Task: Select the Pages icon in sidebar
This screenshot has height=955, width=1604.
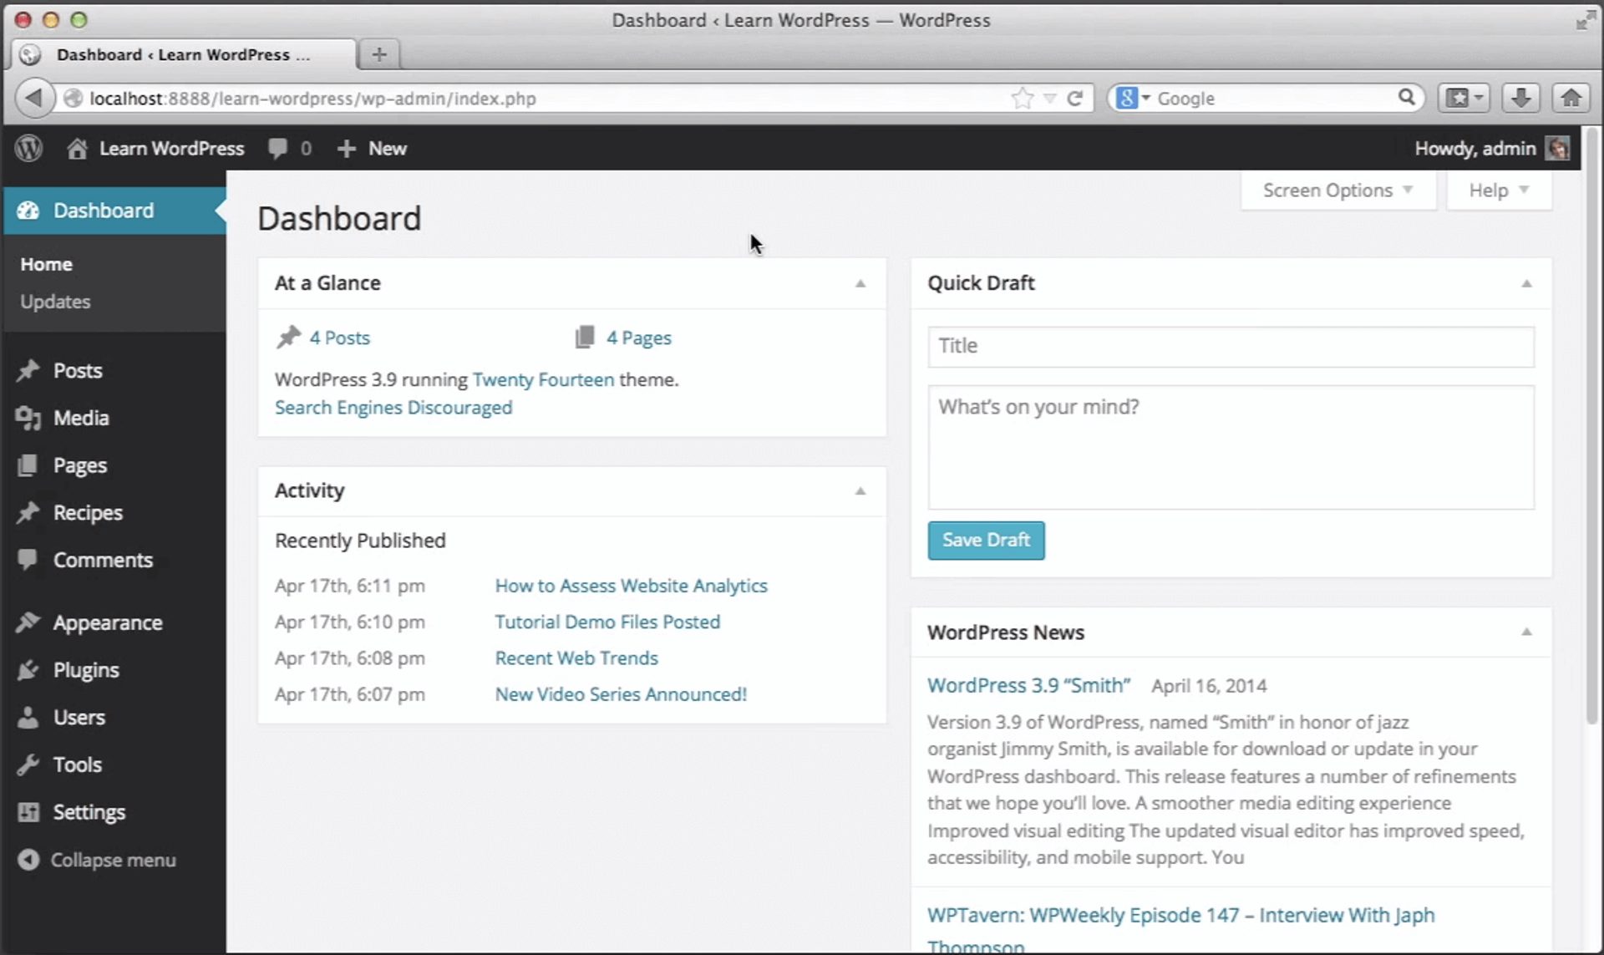Action: [x=29, y=465]
